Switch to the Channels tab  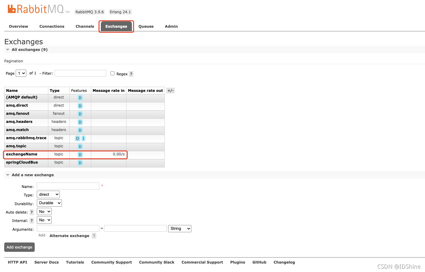point(85,27)
